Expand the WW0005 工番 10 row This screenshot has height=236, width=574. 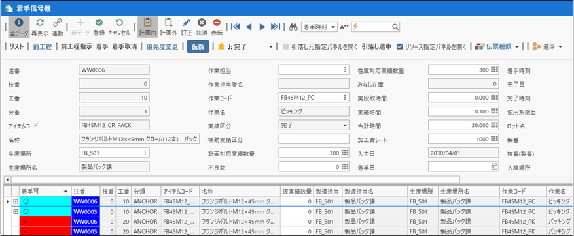click(15, 212)
